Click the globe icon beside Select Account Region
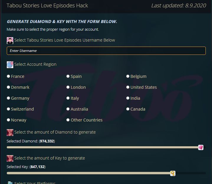Viewport: 212px width, 184px height. pyautogui.click(x=10, y=65)
